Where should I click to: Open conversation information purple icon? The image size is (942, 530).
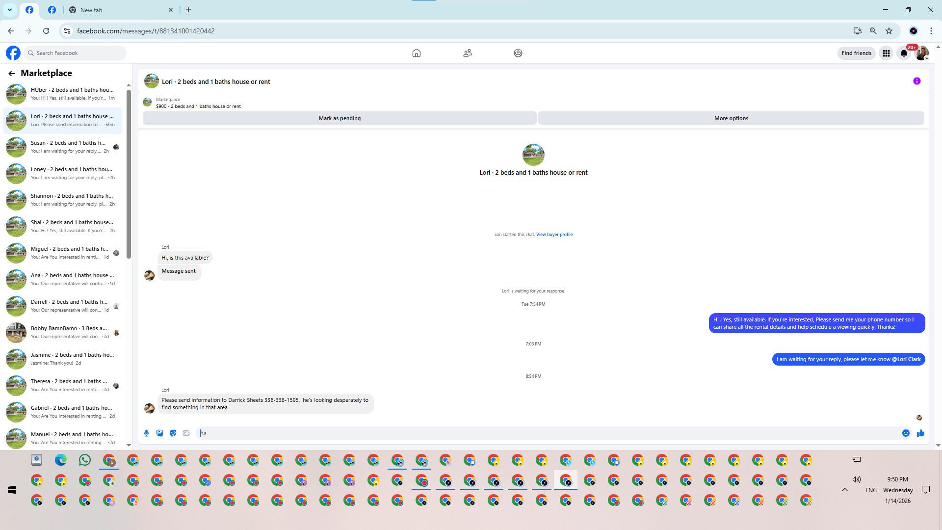pyautogui.click(x=916, y=81)
